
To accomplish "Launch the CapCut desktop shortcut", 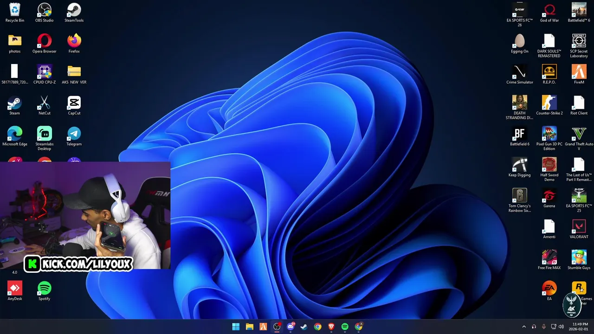I will pyautogui.click(x=74, y=105).
